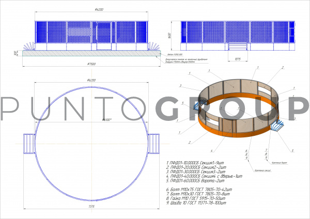The width and height of the screenshot is (310, 219).
Task: Click the 1075 stair width dimension
Action: [238, 59]
